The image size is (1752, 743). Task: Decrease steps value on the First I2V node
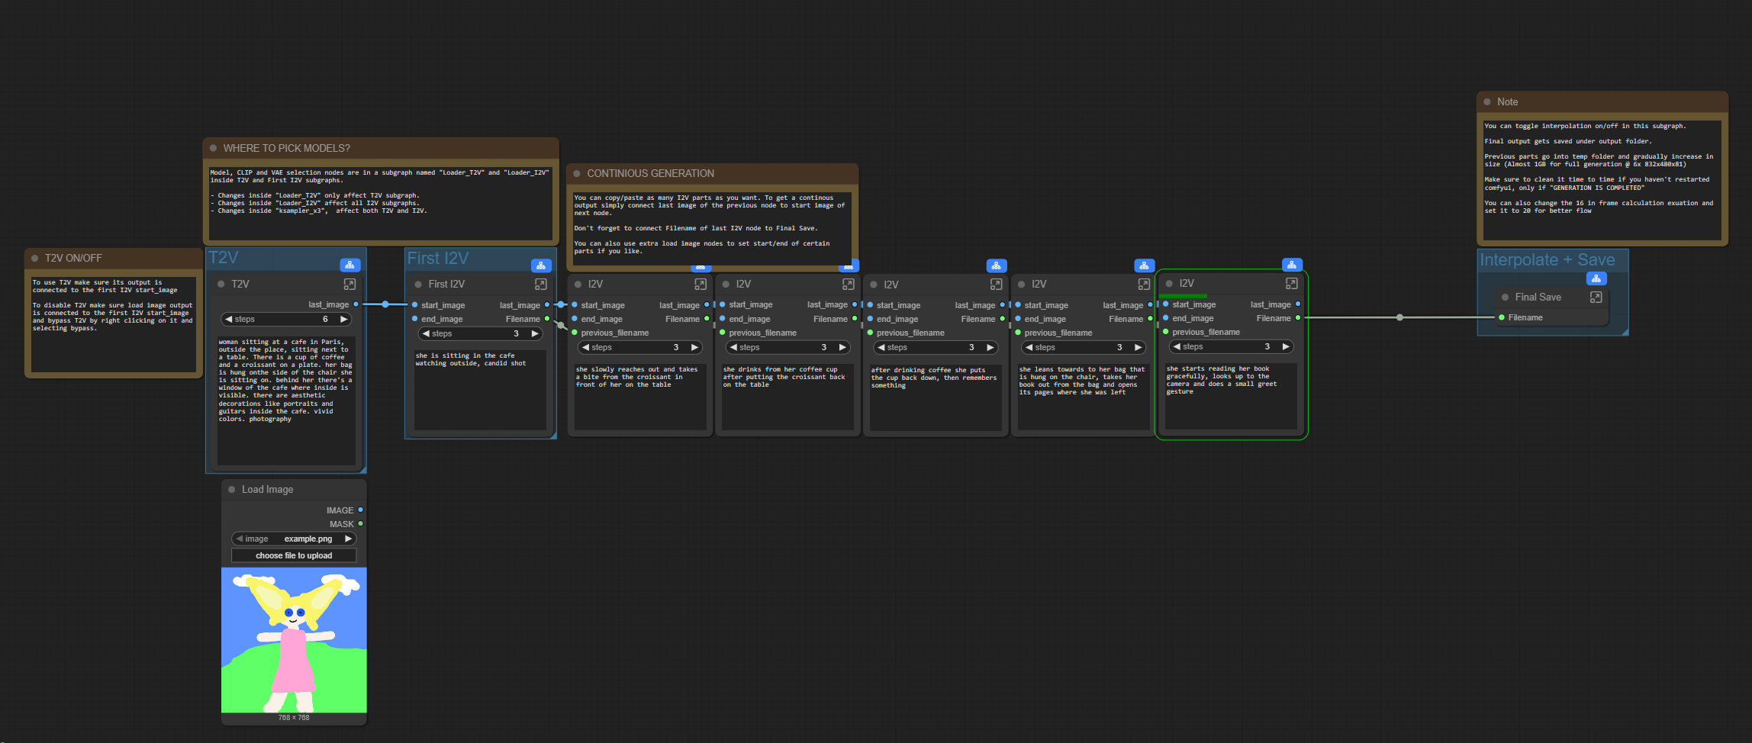[x=426, y=333]
